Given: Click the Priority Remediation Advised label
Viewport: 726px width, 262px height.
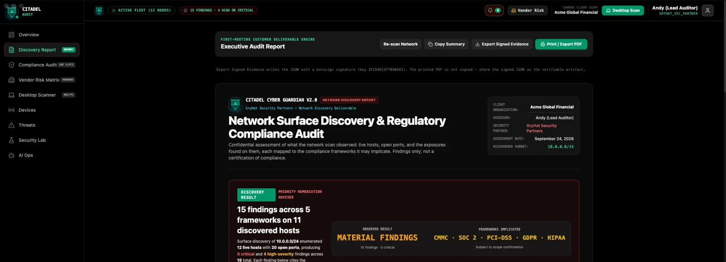Looking at the screenshot, I should coord(300,194).
